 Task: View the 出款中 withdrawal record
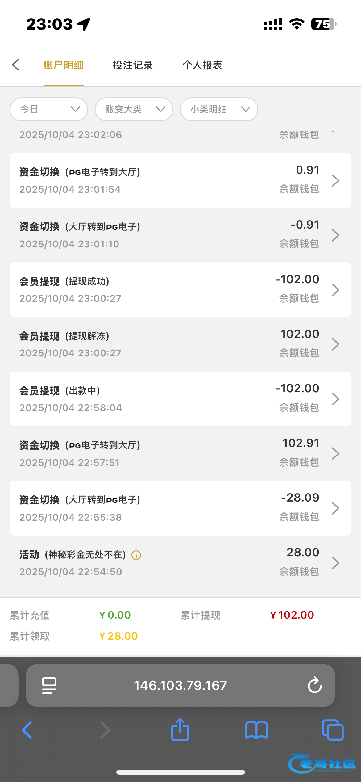point(180,399)
